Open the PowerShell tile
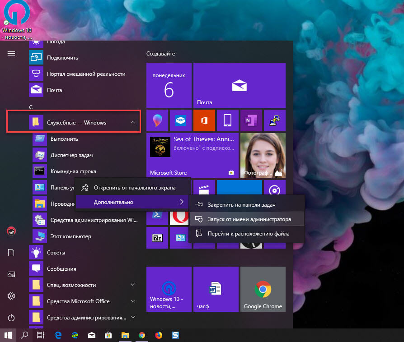 [157, 218]
